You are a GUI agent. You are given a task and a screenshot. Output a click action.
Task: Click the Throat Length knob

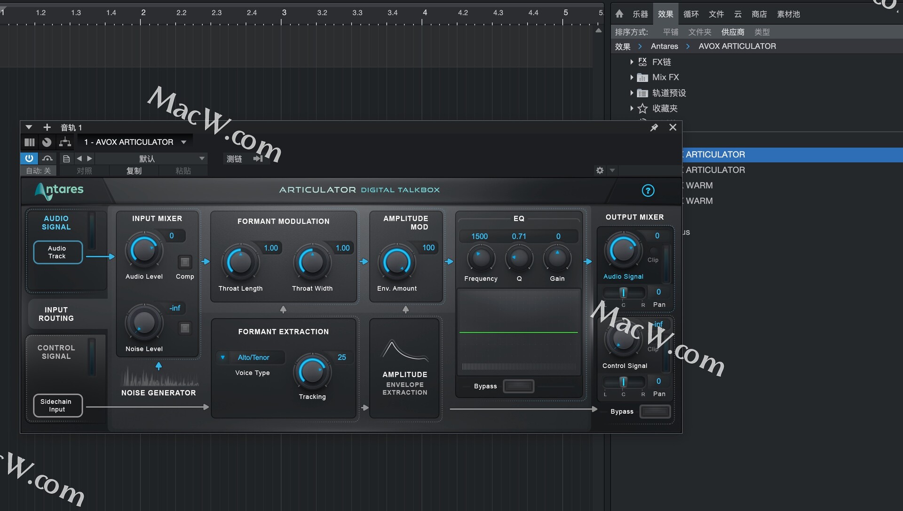pos(240,262)
